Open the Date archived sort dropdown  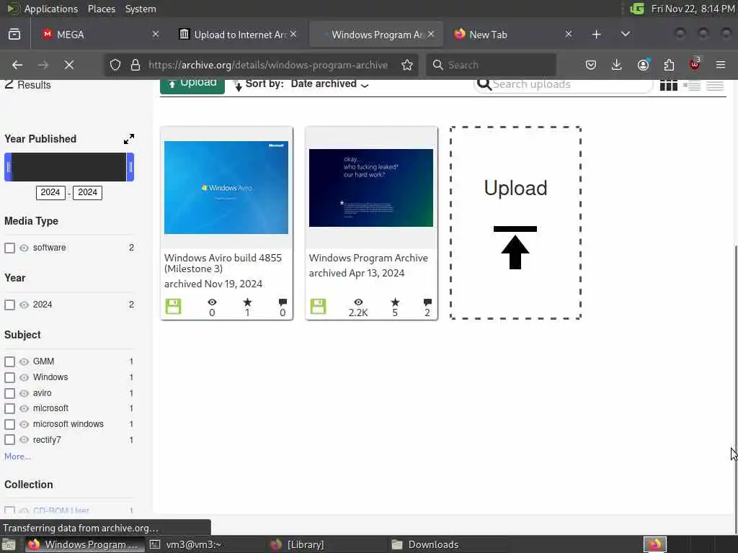[x=329, y=84]
